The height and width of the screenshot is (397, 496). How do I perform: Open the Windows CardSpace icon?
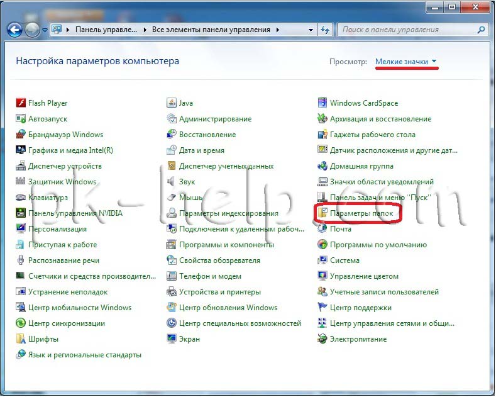[x=322, y=103]
